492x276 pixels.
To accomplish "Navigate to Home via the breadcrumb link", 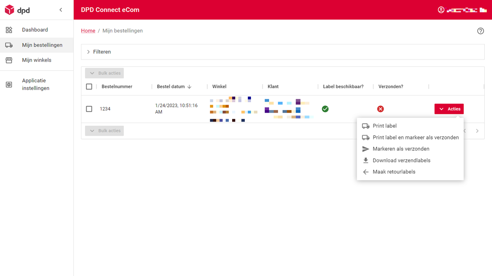I will click(88, 31).
